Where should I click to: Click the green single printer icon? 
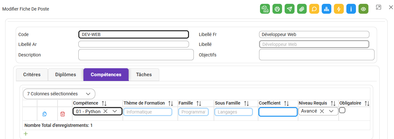point(277,9)
